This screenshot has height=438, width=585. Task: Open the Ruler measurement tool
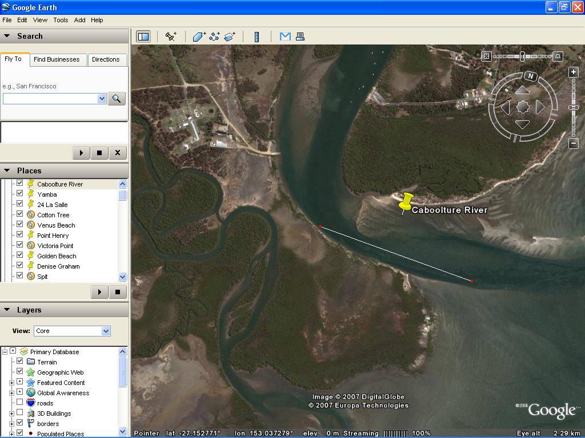(x=257, y=36)
